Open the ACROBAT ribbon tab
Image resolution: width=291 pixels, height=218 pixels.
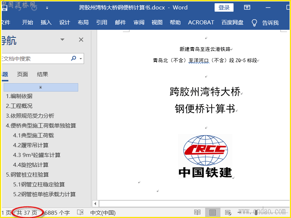tap(201, 23)
